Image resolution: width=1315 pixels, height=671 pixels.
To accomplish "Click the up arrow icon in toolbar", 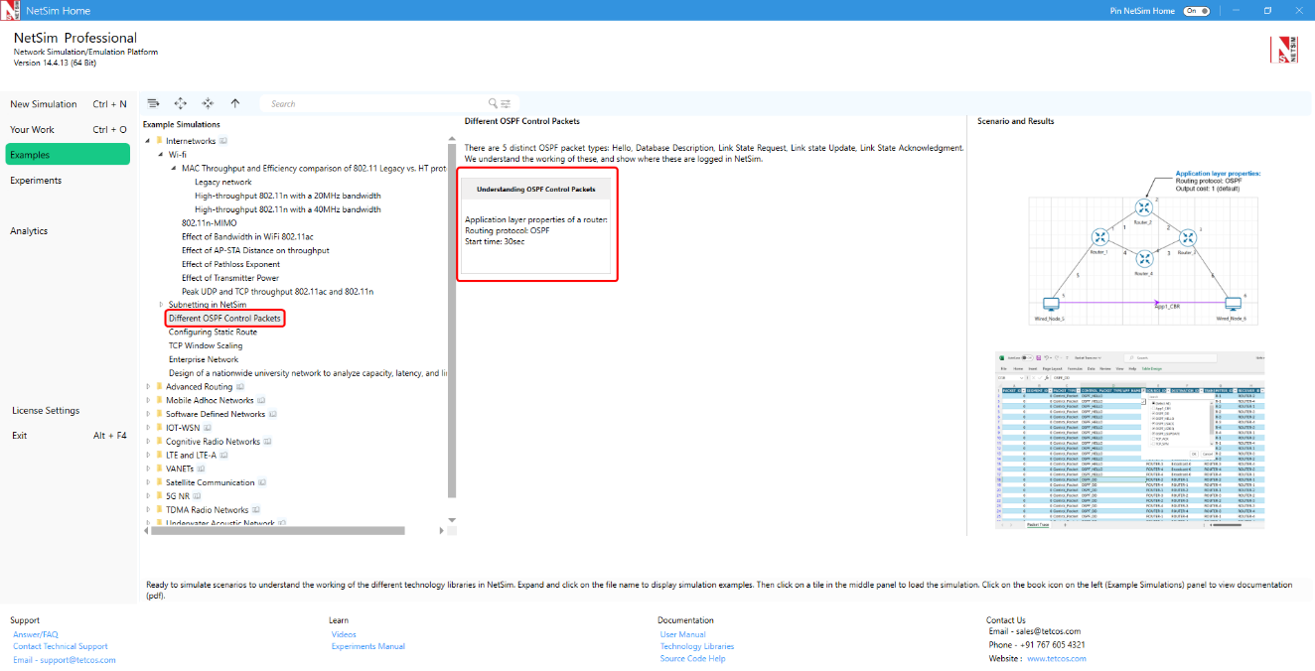I will pos(235,103).
